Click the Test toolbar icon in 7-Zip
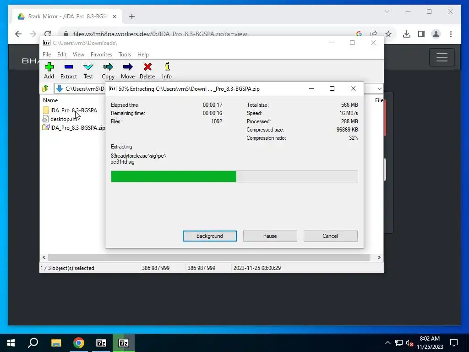469x352 pixels. coord(88,71)
